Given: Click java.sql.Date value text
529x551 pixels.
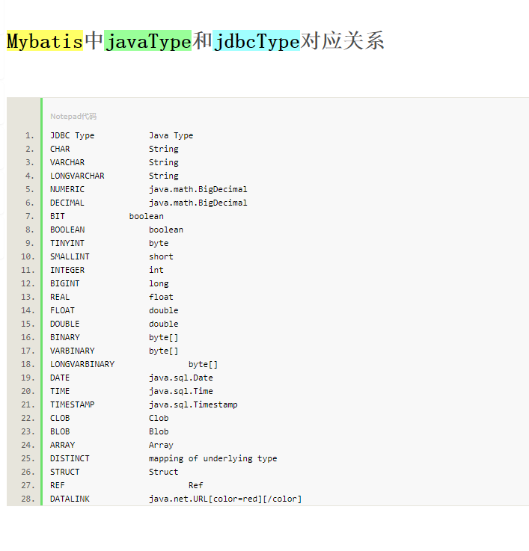Looking at the screenshot, I should 181,378.
